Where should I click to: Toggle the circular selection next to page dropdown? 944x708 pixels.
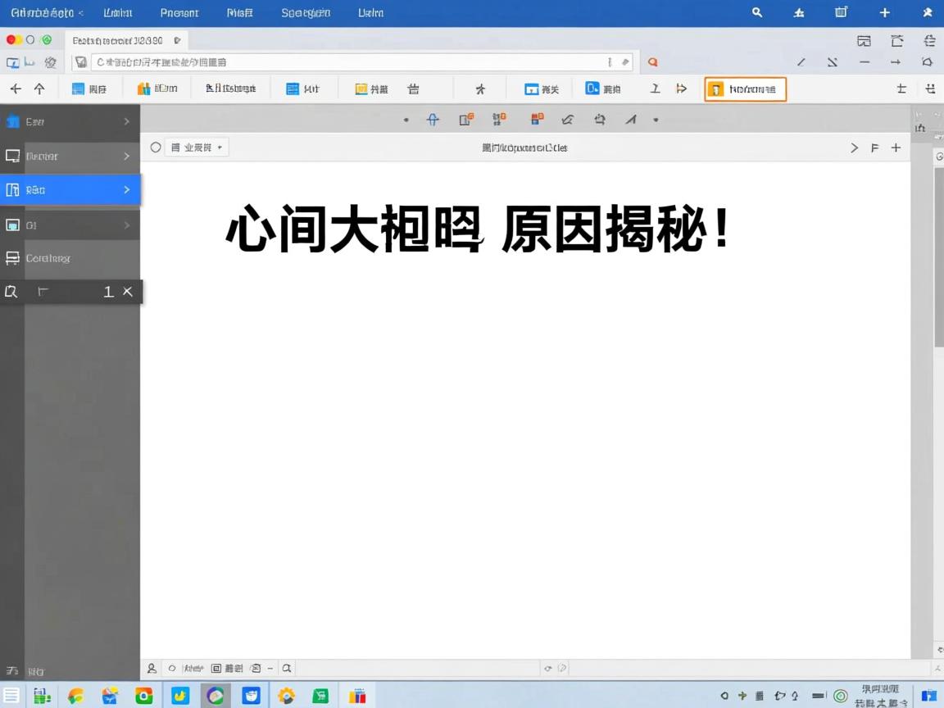(156, 147)
